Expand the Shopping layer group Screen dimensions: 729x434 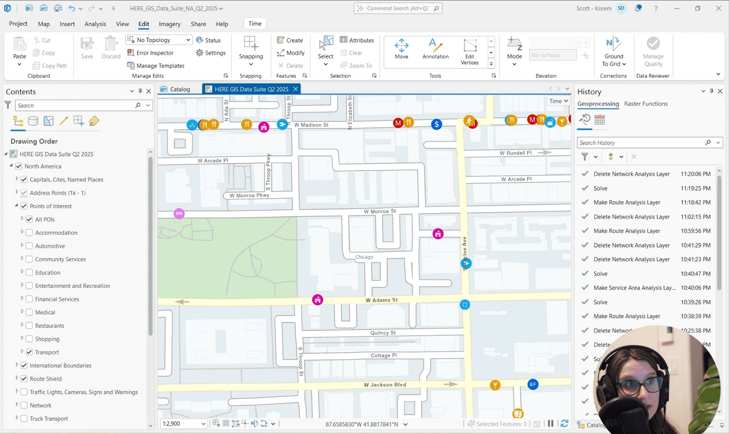tap(22, 338)
